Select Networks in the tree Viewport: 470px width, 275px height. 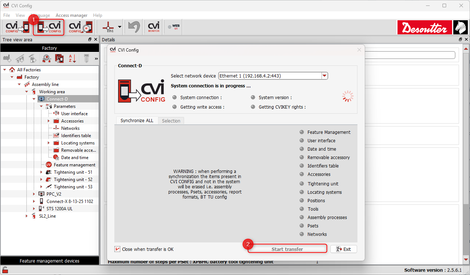point(70,128)
